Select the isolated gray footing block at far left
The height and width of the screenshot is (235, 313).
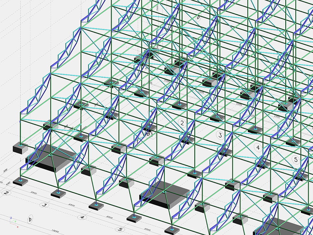coord(20,149)
